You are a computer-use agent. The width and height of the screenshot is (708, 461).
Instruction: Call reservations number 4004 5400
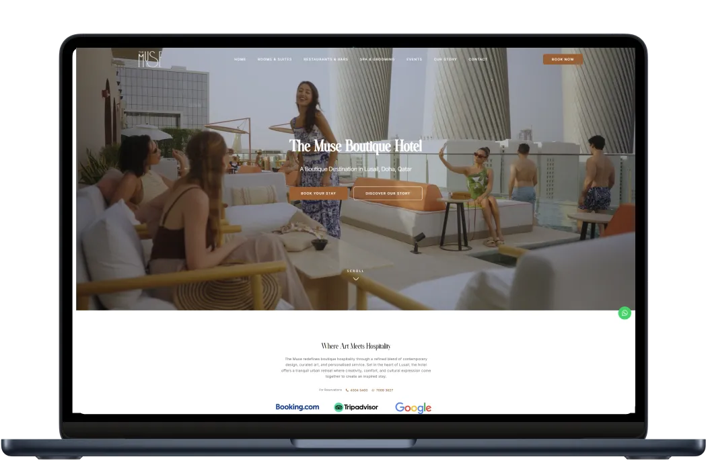pyautogui.click(x=357, y=390)
